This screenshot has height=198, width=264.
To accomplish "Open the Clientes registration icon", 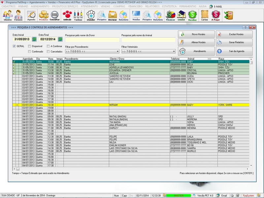I will [x=8, y=15].
